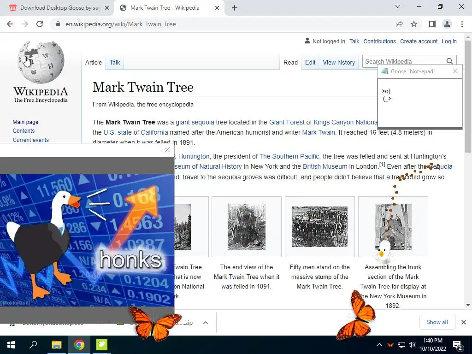The image size is (472, 354).
Task: Follow the Mark Twain author link
Action: (x=318, y=132)
